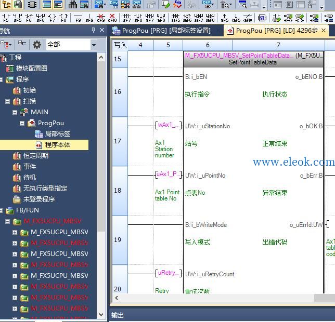Insert inline ST box icon
The height and width of the screenshot is (322, 335).
262,18
